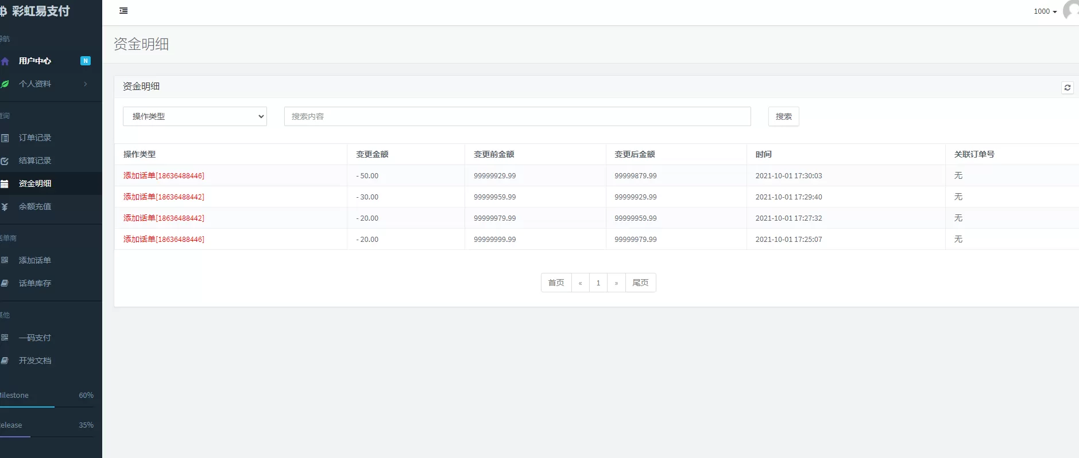Go to 添加话单 menu item

point(35,260)
